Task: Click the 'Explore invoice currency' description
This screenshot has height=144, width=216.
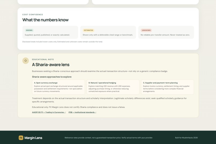Action: click(x=166, y=89)
